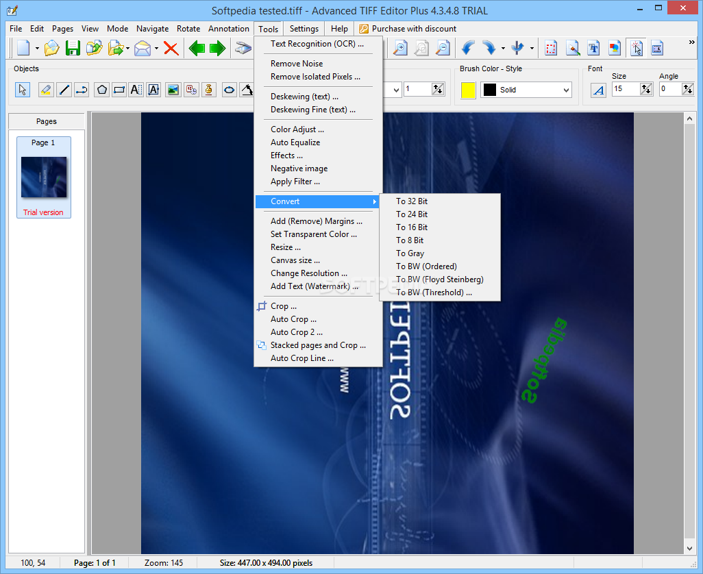
Task: Go to next page with green right arrow
Action: [217, 47]
